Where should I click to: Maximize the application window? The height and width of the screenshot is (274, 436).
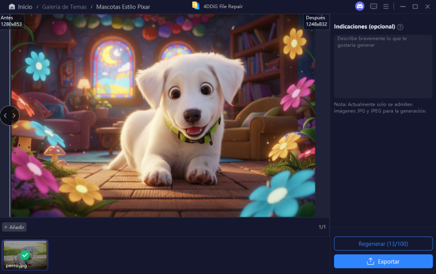tap(415, 7)
